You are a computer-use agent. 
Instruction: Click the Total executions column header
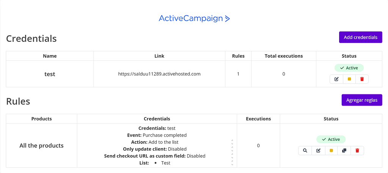click(283, 56)
